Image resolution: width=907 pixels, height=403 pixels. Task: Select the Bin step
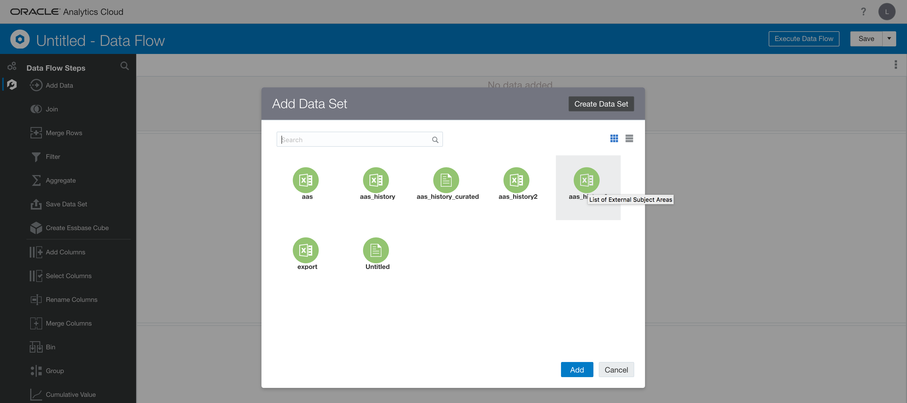(43, 347)
